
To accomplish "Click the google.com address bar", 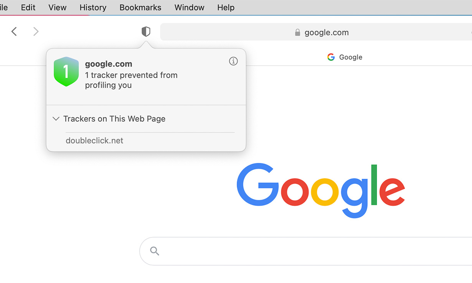I will [316, 32].
